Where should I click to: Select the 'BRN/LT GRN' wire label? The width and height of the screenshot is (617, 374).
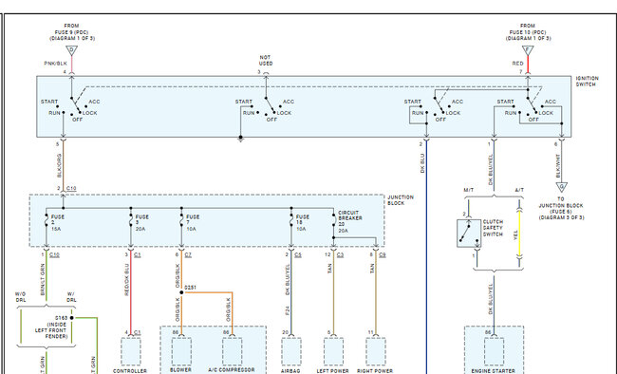[43, 279]
